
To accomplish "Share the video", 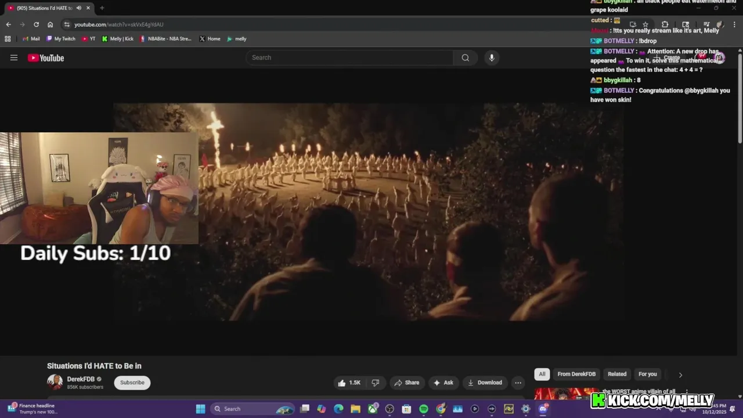I will pyautogui.click(x=406, y=383).
